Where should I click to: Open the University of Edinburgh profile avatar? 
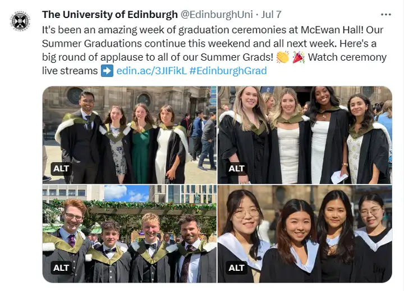coord(20,21)
